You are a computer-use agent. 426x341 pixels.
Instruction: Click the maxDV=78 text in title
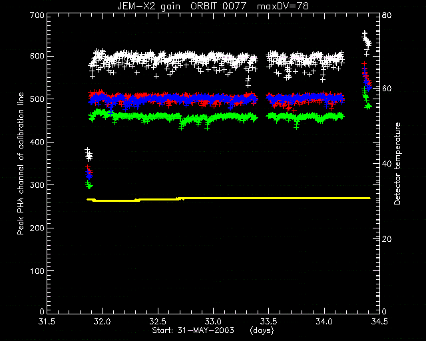(283, 6)
